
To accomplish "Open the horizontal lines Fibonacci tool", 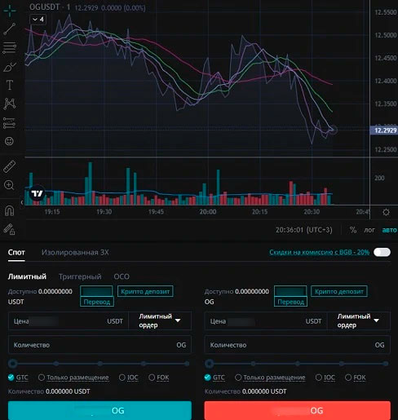I will coord(10,47).
